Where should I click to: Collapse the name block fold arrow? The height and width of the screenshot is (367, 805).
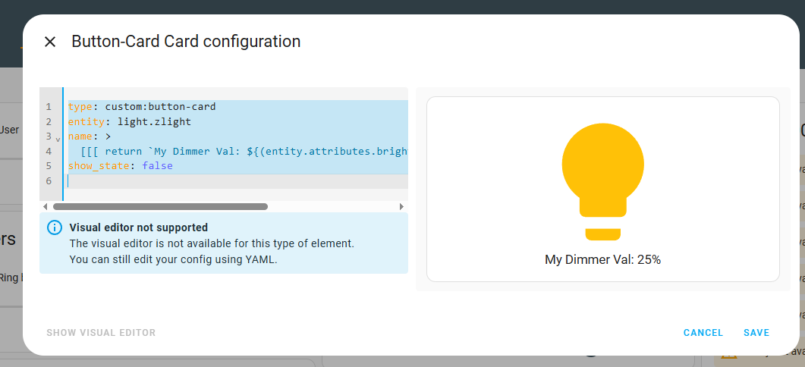tap(58, 139)
